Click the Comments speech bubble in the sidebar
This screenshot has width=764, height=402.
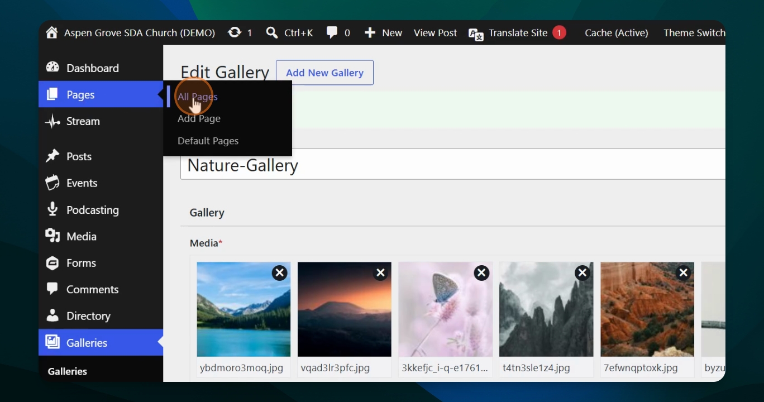pos(52,289)
